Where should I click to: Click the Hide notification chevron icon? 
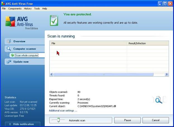(10, 124)
